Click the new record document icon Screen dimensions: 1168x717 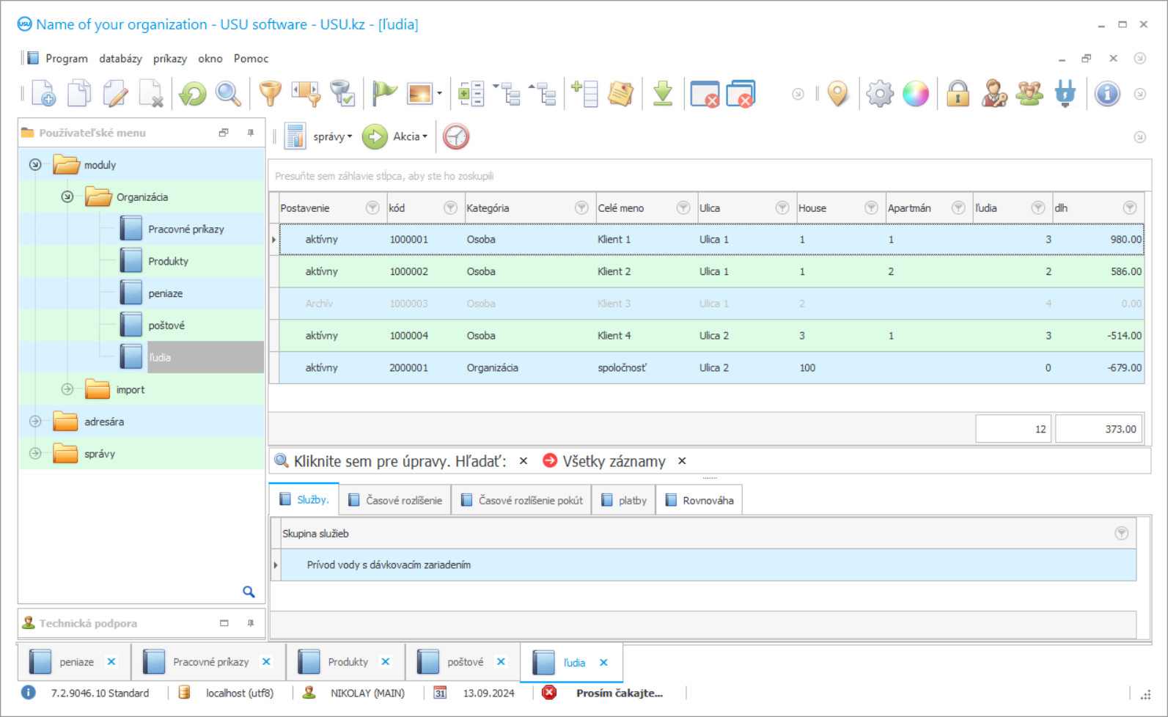click(43, 94)
